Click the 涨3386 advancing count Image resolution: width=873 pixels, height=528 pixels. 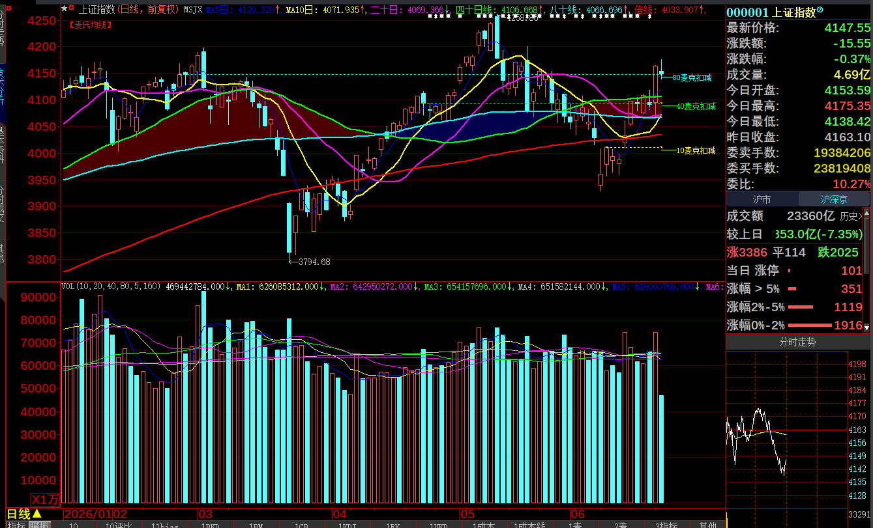[747, 252]
